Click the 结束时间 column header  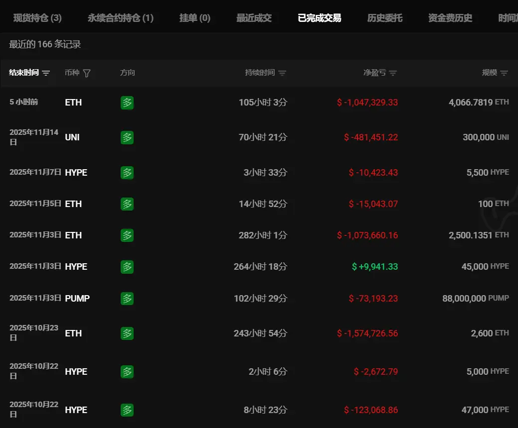pos(24,73)
